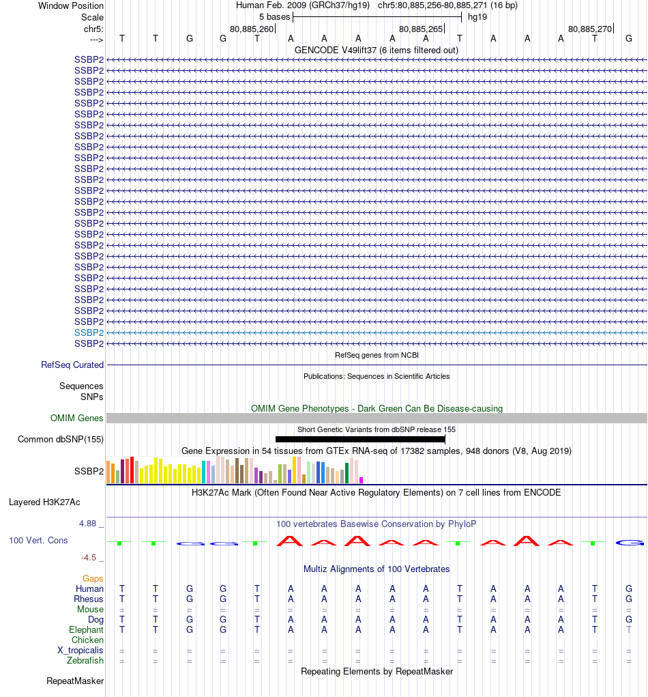Click 'Short Genetic Variants from dbSNP release 155'
The width and height of the screenshot is (648, 697).
click(x=377, y=429)
